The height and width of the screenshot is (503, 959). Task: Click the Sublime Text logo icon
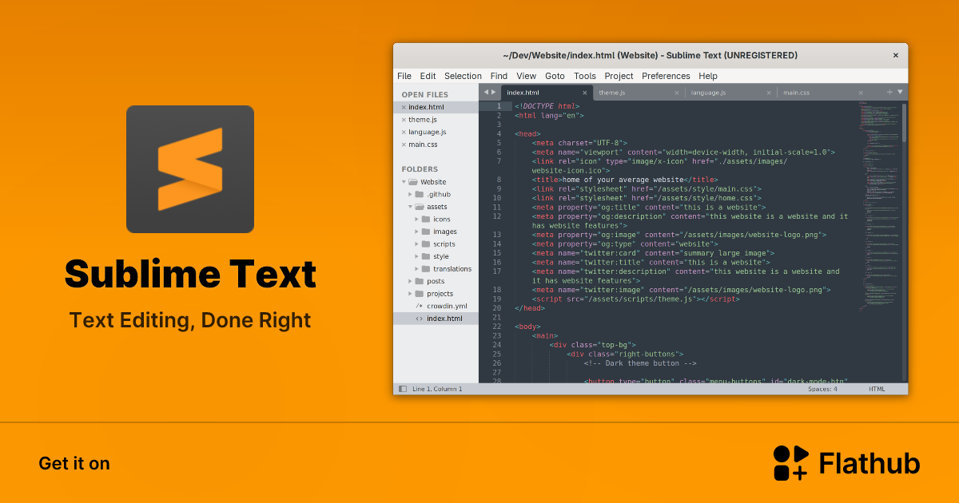pyautogui.click(x=190, y=169)
